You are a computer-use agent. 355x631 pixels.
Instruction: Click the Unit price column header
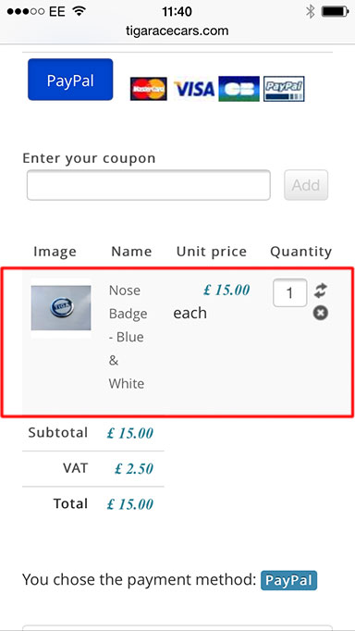coord(212,252)
